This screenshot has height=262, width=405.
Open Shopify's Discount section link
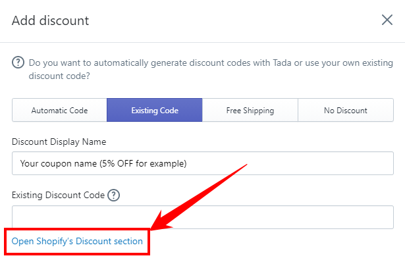tap(77, 241)
